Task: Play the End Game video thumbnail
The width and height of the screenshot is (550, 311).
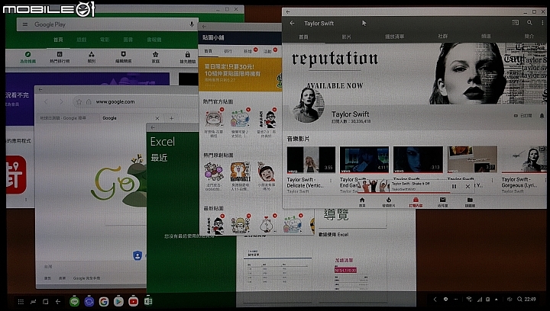Action: [364, 159]
